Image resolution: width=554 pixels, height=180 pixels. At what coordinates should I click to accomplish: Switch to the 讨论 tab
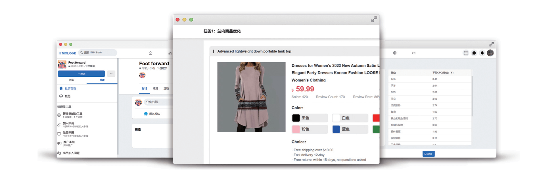tap(145, 89)
